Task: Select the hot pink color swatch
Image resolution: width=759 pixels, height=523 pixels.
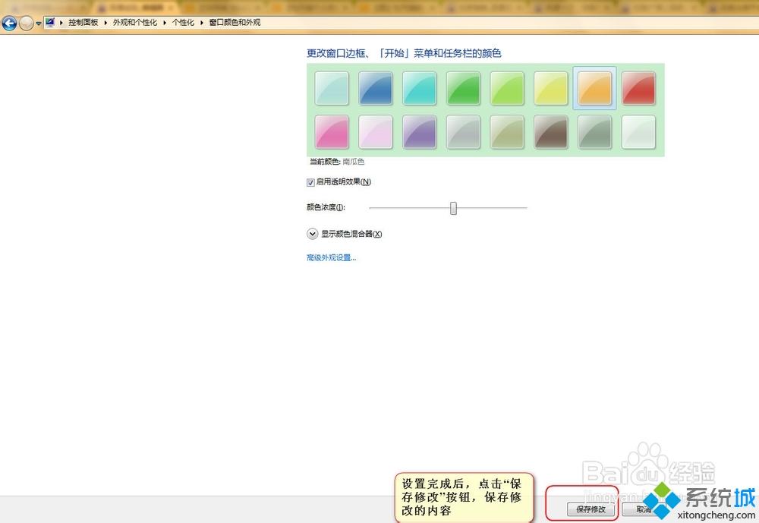Action: click(332, 132)
